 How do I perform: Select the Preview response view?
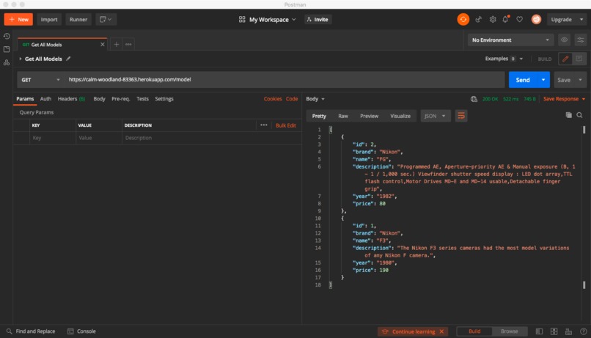point(369,116)
